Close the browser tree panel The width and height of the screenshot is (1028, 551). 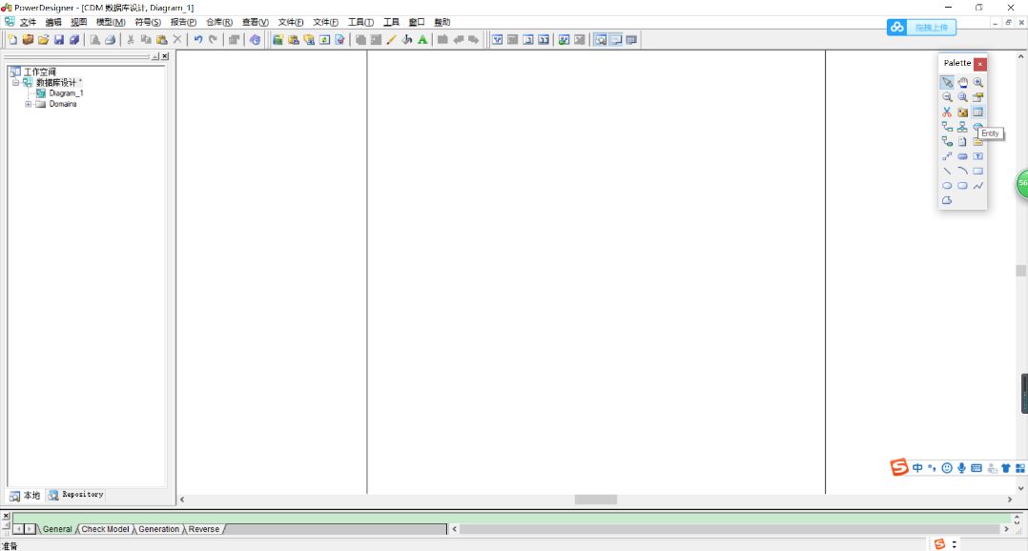[165, 56]
